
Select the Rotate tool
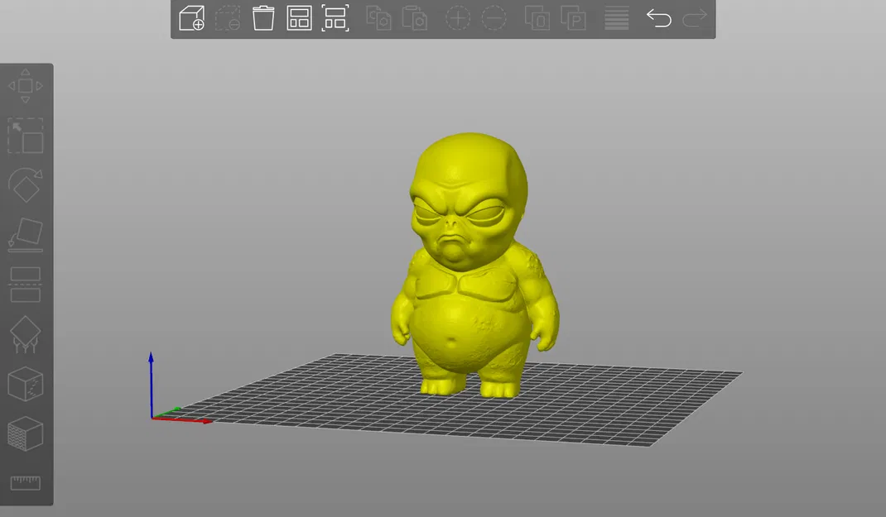point(25,185)
